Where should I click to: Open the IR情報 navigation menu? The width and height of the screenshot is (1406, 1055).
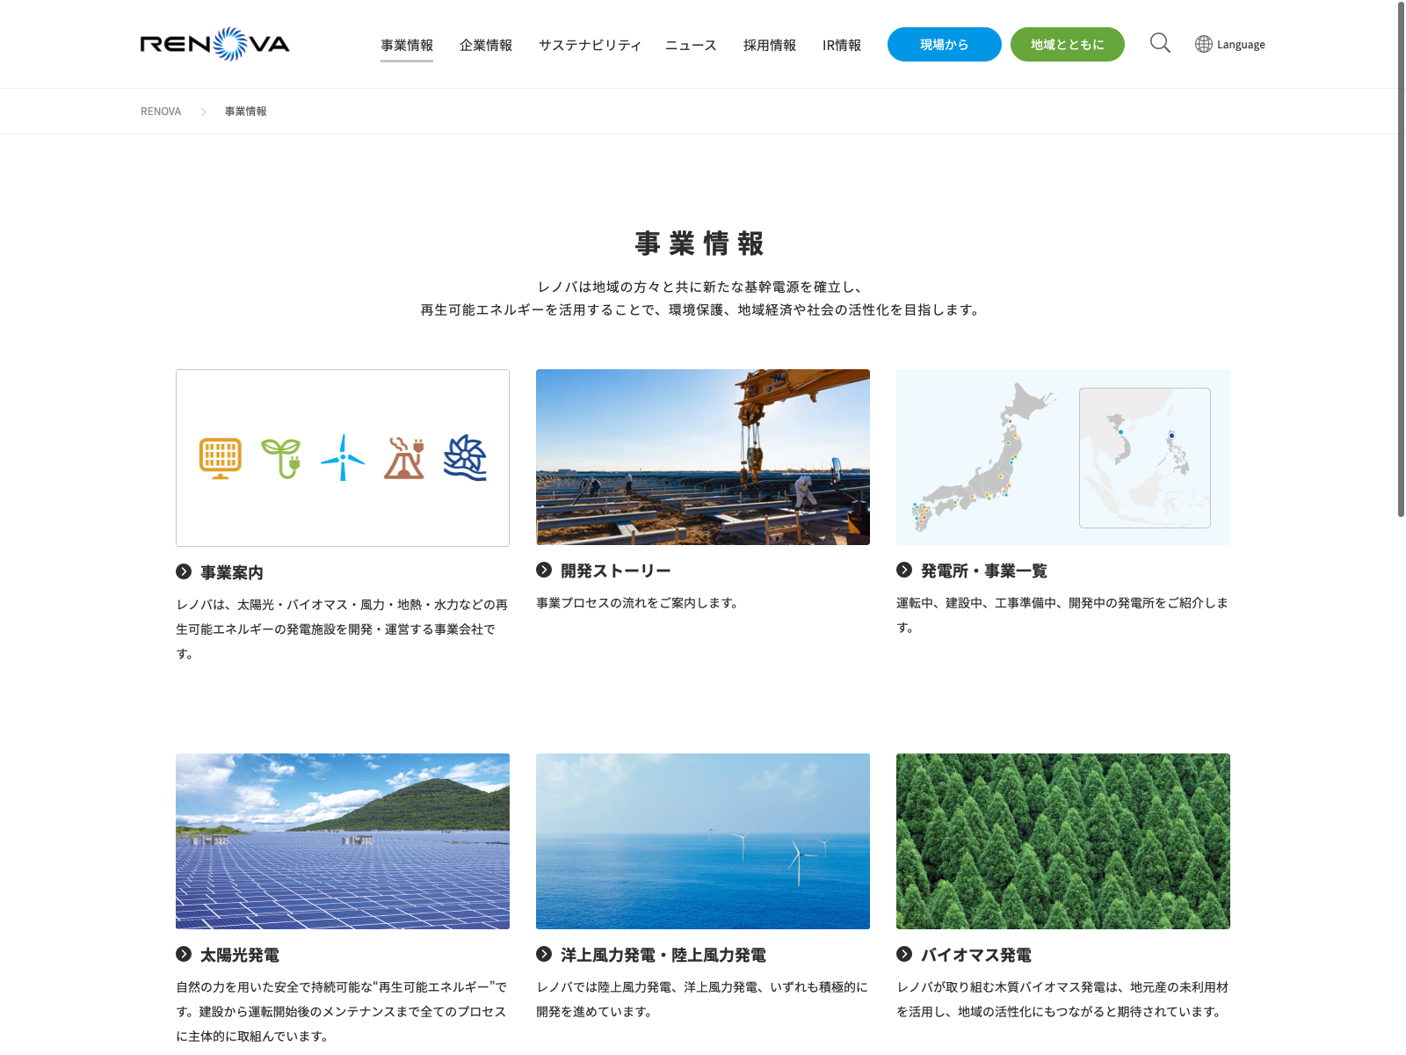(x=841, y=45)
